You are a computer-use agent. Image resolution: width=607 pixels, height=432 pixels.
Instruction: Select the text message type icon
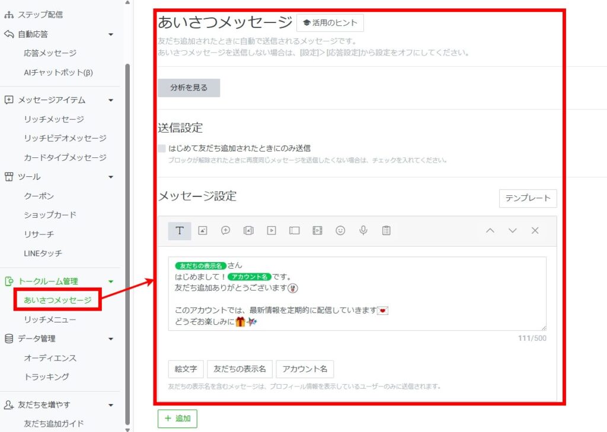pyautogui.click(x=180, y=231)
